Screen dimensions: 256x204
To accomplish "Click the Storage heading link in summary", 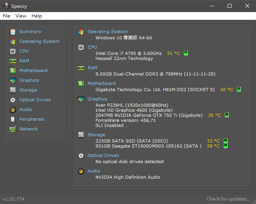I will (x=96, y=135).
